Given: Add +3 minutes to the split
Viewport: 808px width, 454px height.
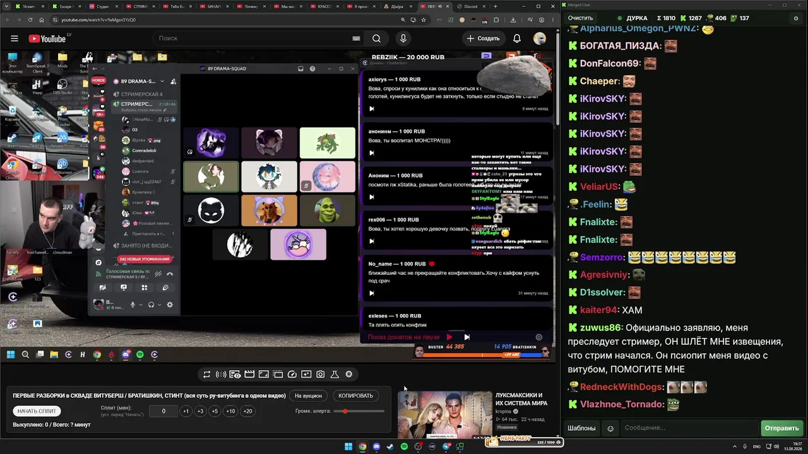Looking at the screenshot, I should 200,411.
